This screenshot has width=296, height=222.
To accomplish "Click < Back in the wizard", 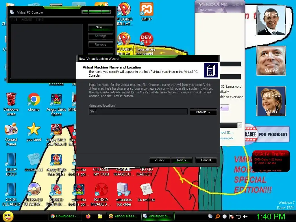I will 160,160.
